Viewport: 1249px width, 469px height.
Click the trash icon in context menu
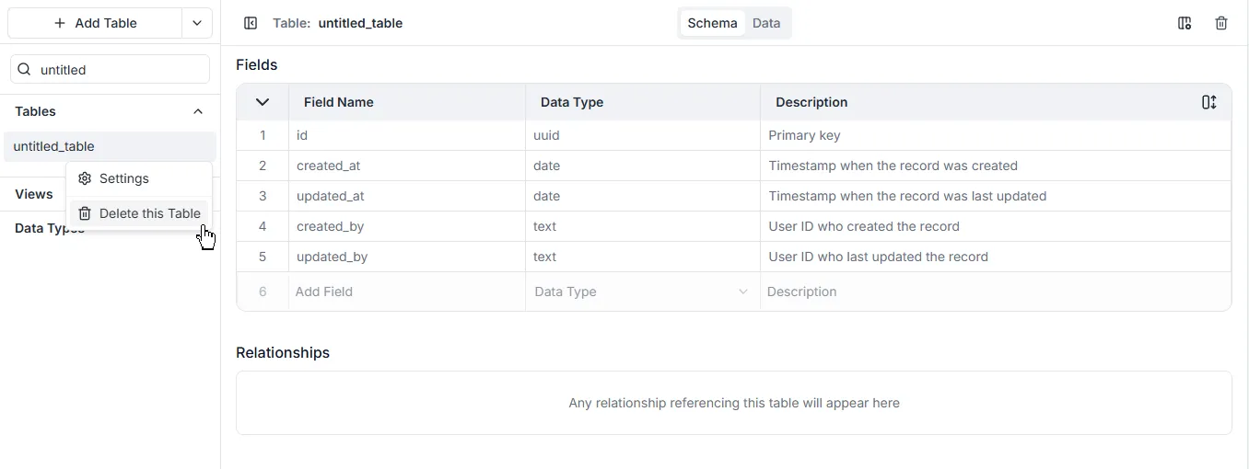85,213
